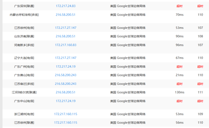Open IP 216.58.200.51 in the 哈尔滨[联通] row

pos(65,92)
